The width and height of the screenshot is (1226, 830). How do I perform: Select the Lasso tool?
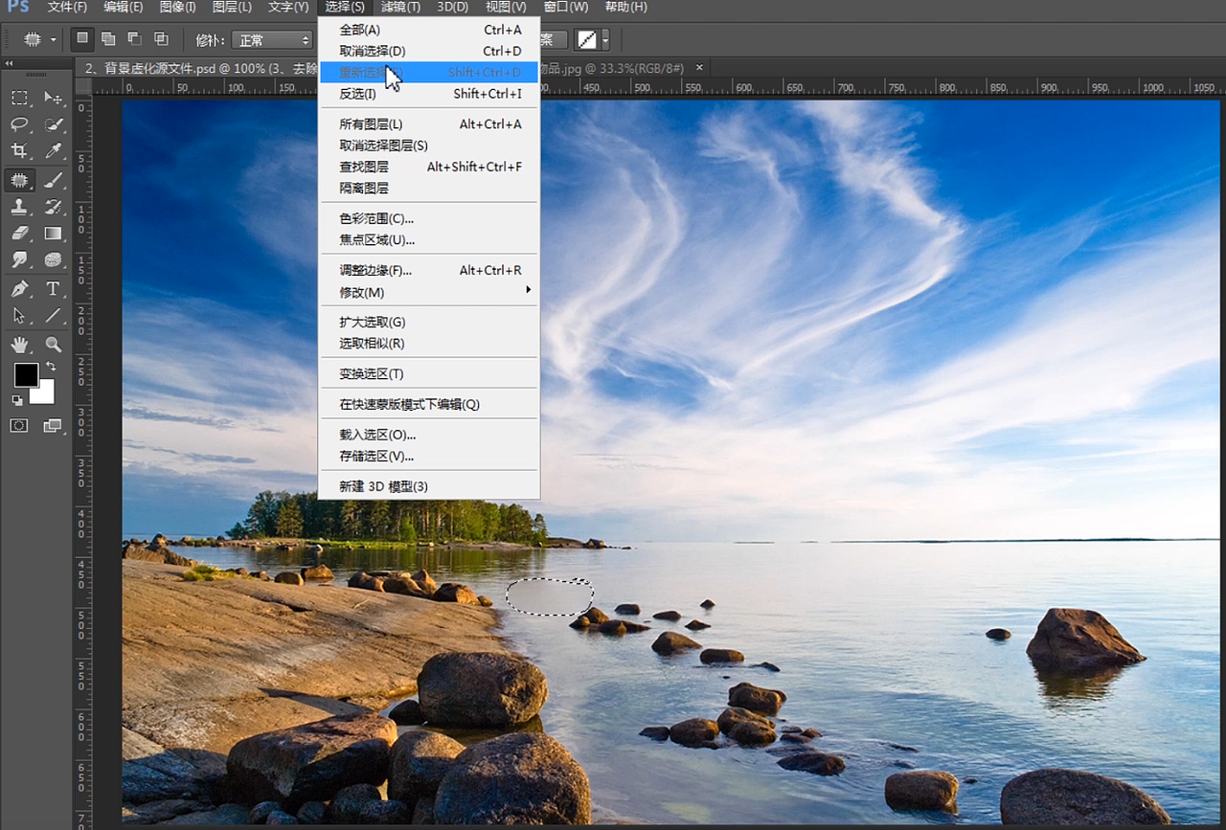(19, 124)
